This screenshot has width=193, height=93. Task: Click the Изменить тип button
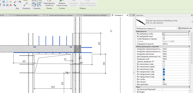(x=185, y=28)
